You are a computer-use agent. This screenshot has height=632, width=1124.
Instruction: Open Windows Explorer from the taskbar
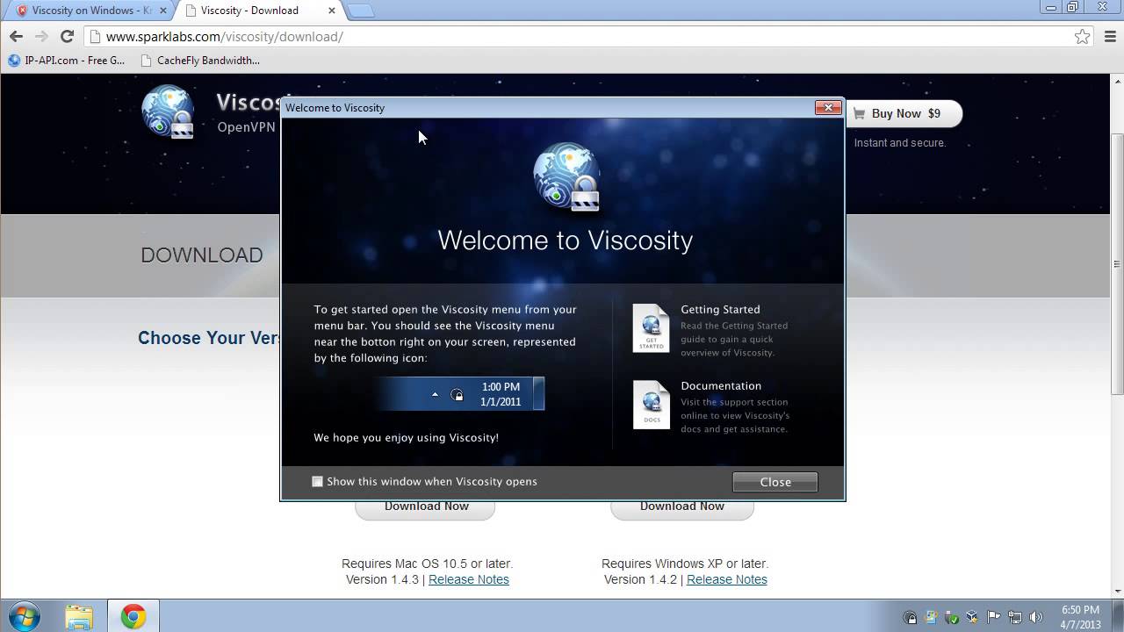click(79, 616)
